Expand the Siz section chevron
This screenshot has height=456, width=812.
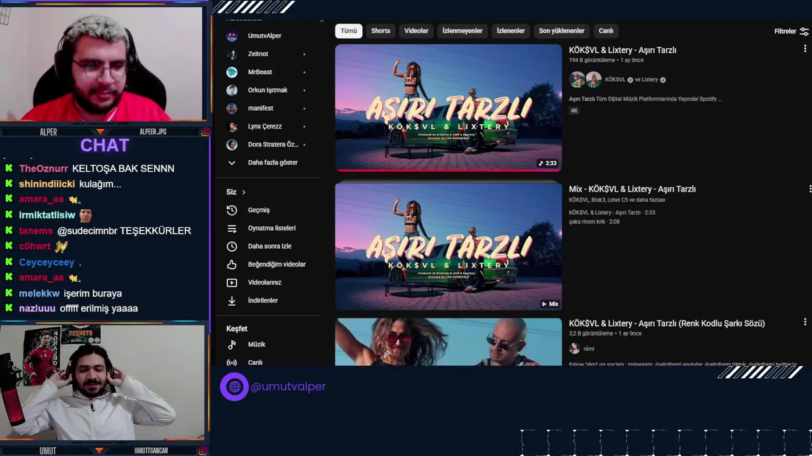point(244,192)
